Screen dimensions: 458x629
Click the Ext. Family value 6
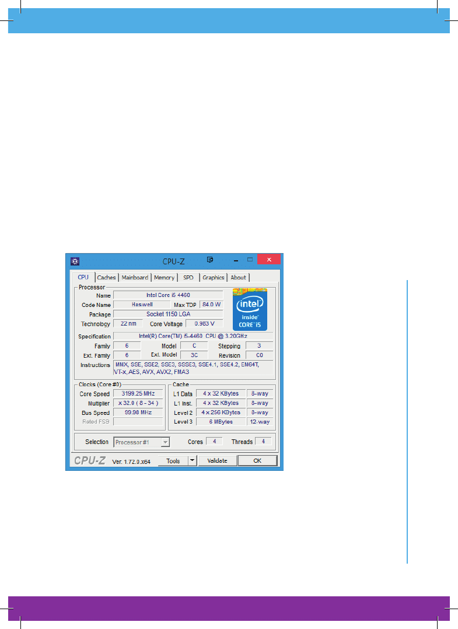(127, 355)
